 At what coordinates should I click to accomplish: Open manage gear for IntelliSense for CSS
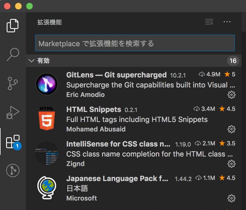(232, 164)
